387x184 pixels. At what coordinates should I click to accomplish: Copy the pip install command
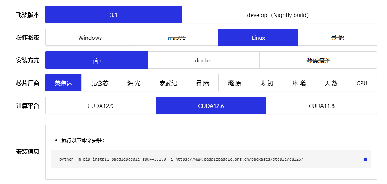tap(365, 159)
